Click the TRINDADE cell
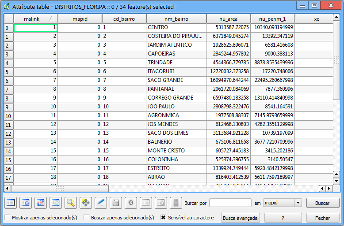Screen dimensions: 344x226 click(x=176, y=63)
